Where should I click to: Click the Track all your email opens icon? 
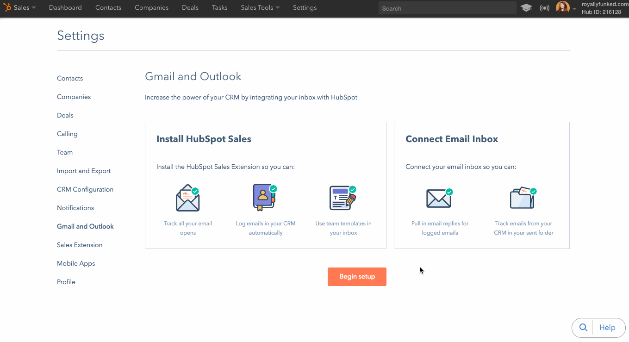(188, 198)
